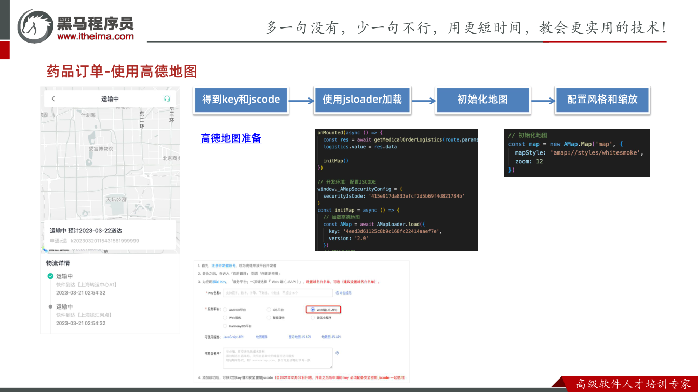The image size is (698, 392).
Task: Click the 黑马程序员 horse logo
Action: point(35,26)
